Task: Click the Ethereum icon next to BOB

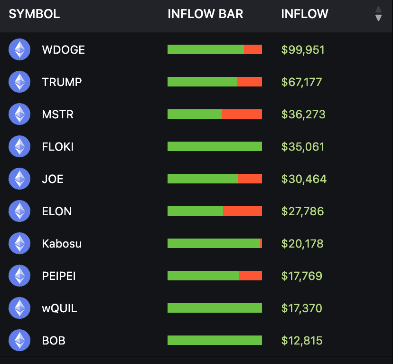Action: 19,340
